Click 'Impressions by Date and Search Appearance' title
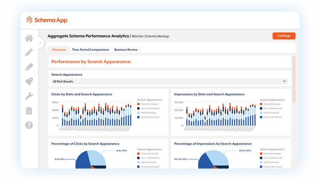The height and width of the screenshot is (180, 320). [x=209, y=94]
